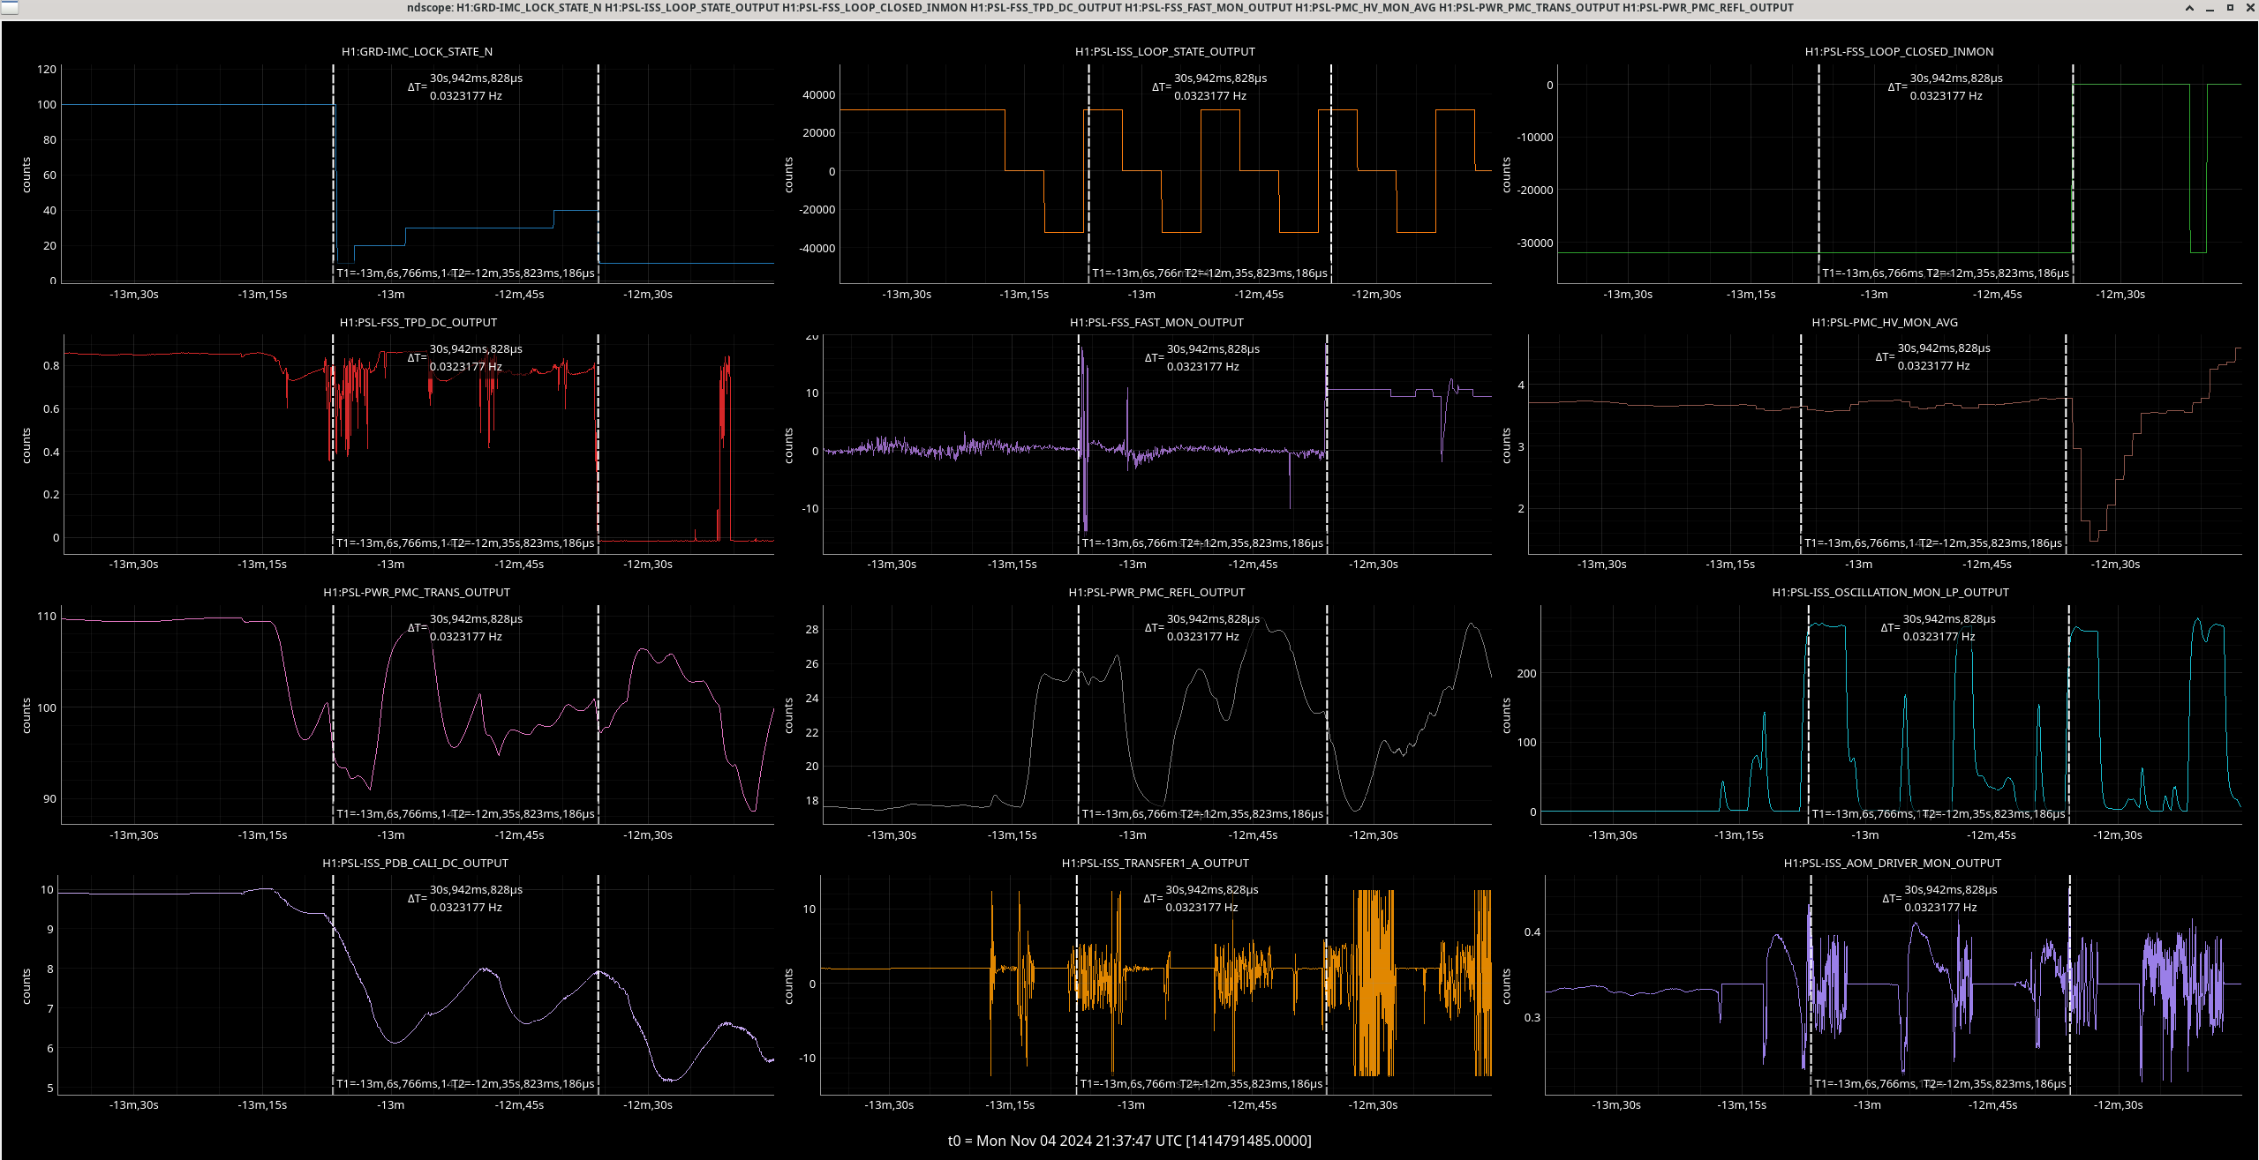Click the H1:PSL-PWR_PMC_TRANS_OUTPUT plot title
Viewport: 2259px width, 1160px height.
(417, 593)
